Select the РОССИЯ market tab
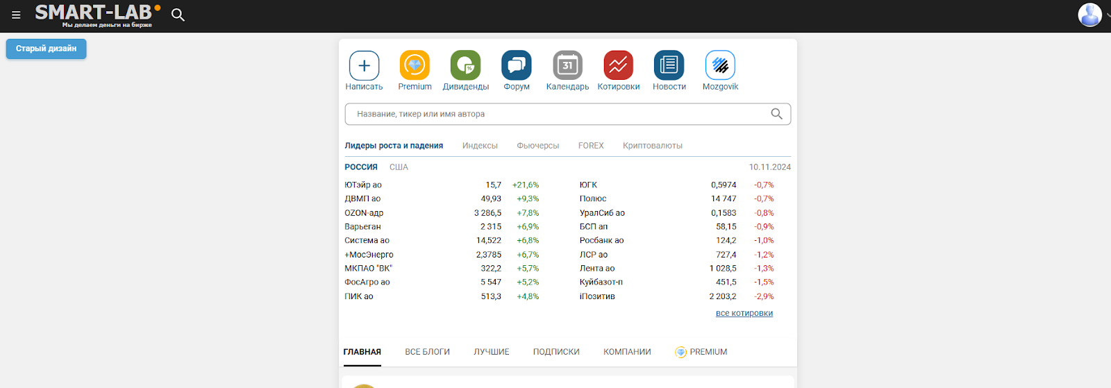This screenshot has width=1111, height=388. pyautogui.click(x=361, y=167)
